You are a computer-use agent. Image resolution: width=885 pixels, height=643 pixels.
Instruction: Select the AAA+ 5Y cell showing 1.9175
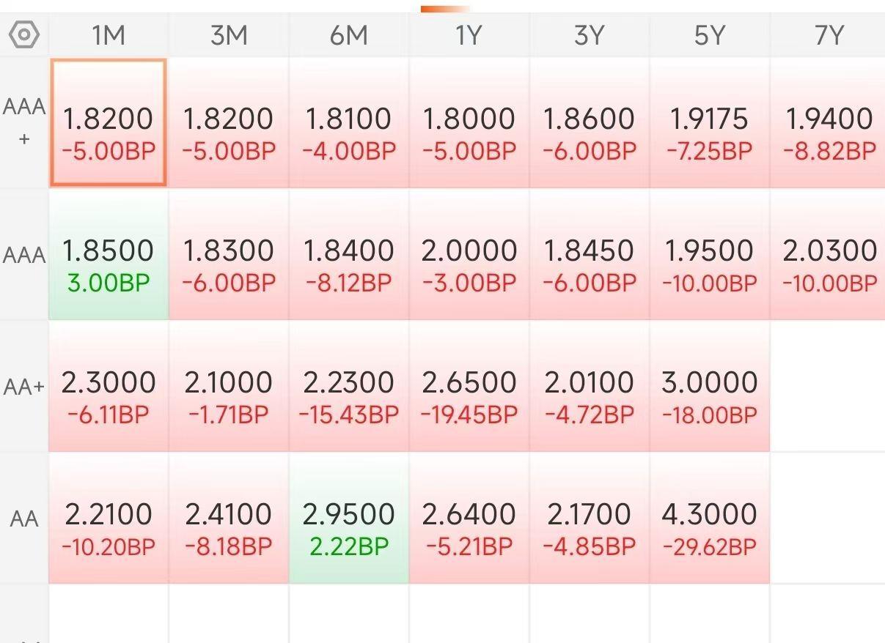(709, 123)
